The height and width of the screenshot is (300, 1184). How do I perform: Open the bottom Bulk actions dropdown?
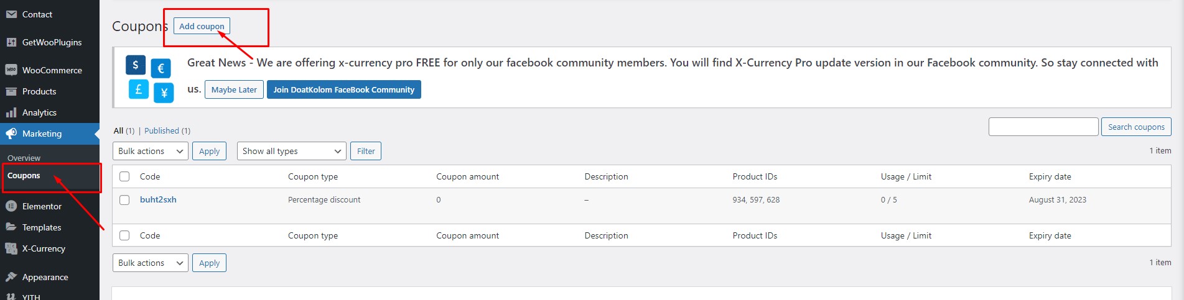coord(150,263)
